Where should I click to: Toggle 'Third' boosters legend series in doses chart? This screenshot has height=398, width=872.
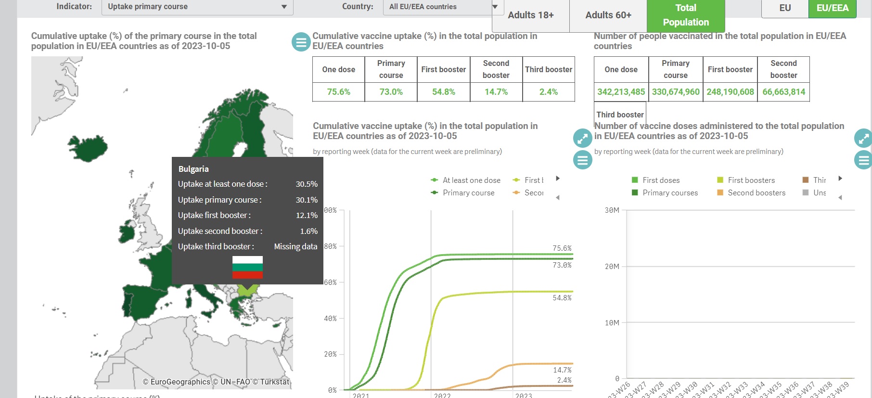(x=814, y=180)
